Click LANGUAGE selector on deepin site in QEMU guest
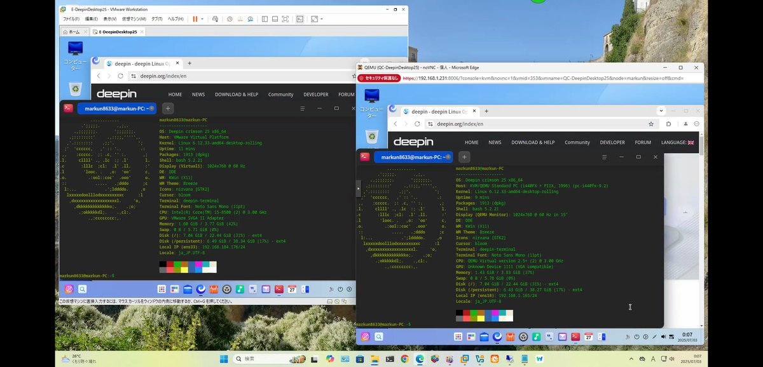The width and height of the screenshot is (763, 367). tap(677, 142)
